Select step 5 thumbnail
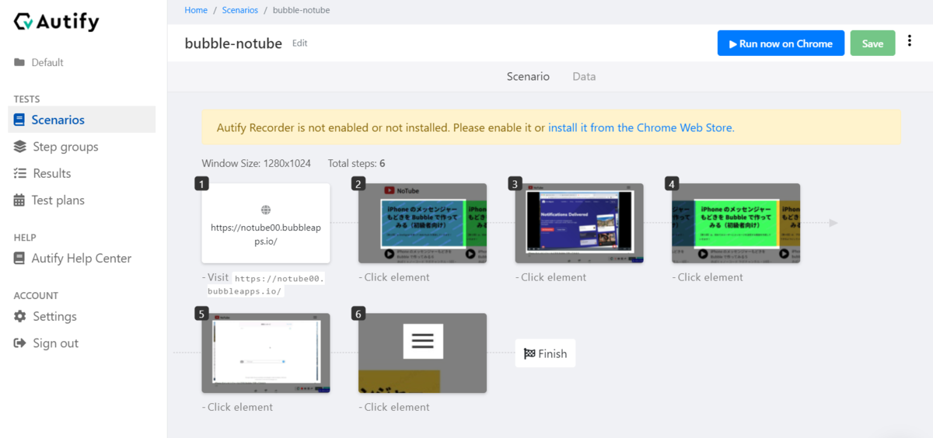Viewport: 933px width, 438px height. [266, 353]
